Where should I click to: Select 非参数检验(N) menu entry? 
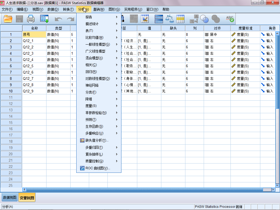point(99,113)
